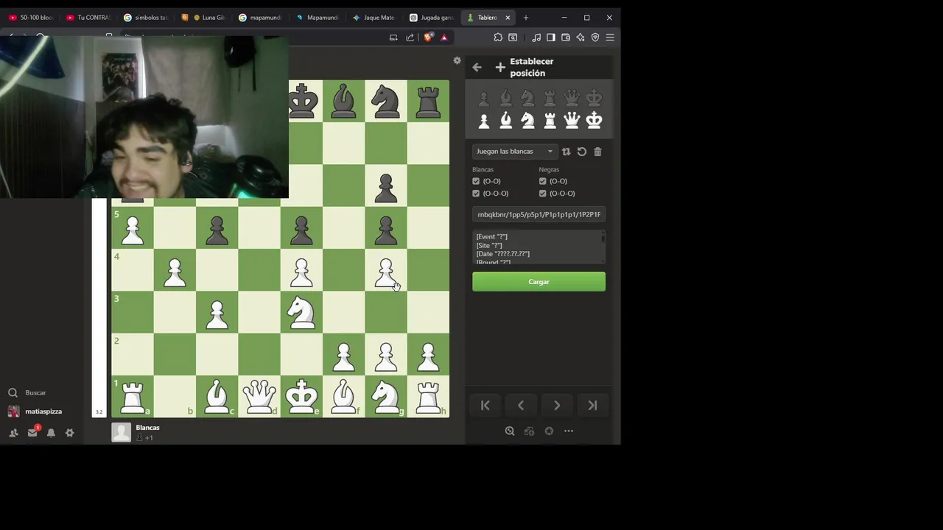Toggle white queenside castling (O-O-O) checkbox

476,194
